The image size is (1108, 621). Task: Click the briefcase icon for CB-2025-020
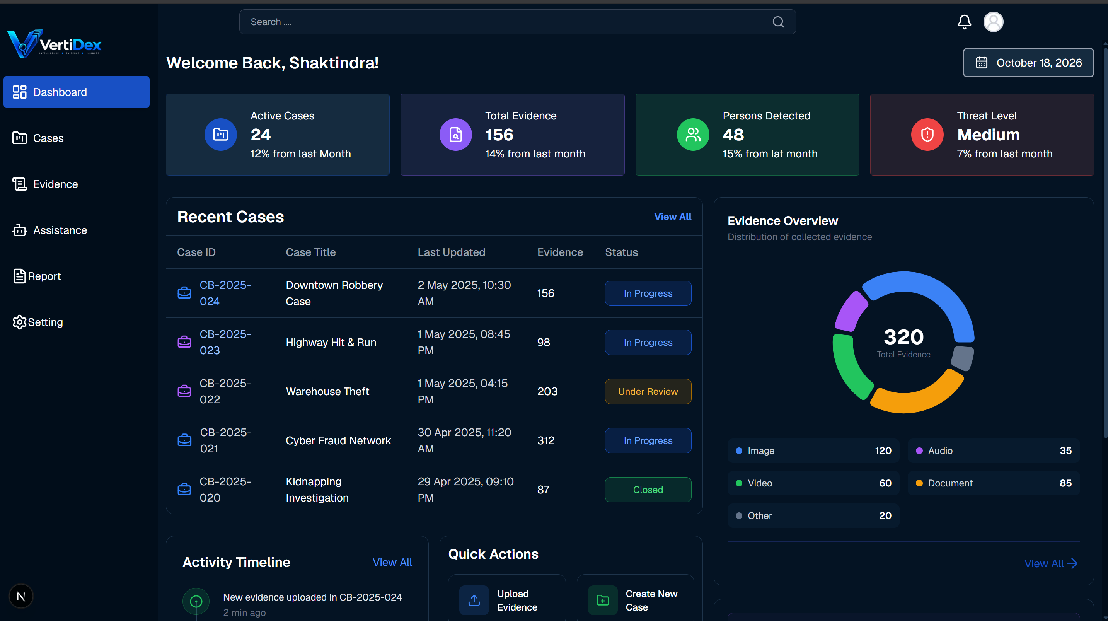click(184, 489)
